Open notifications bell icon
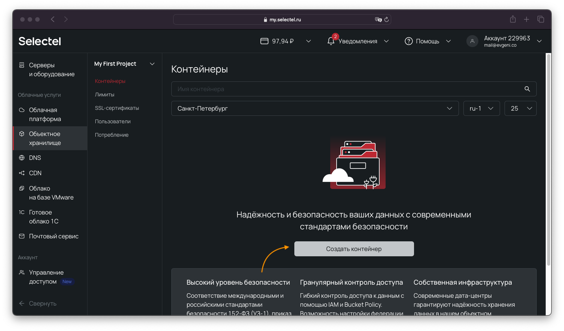The height and width of the screenshot is (331, 564). [x=331, y=41]
